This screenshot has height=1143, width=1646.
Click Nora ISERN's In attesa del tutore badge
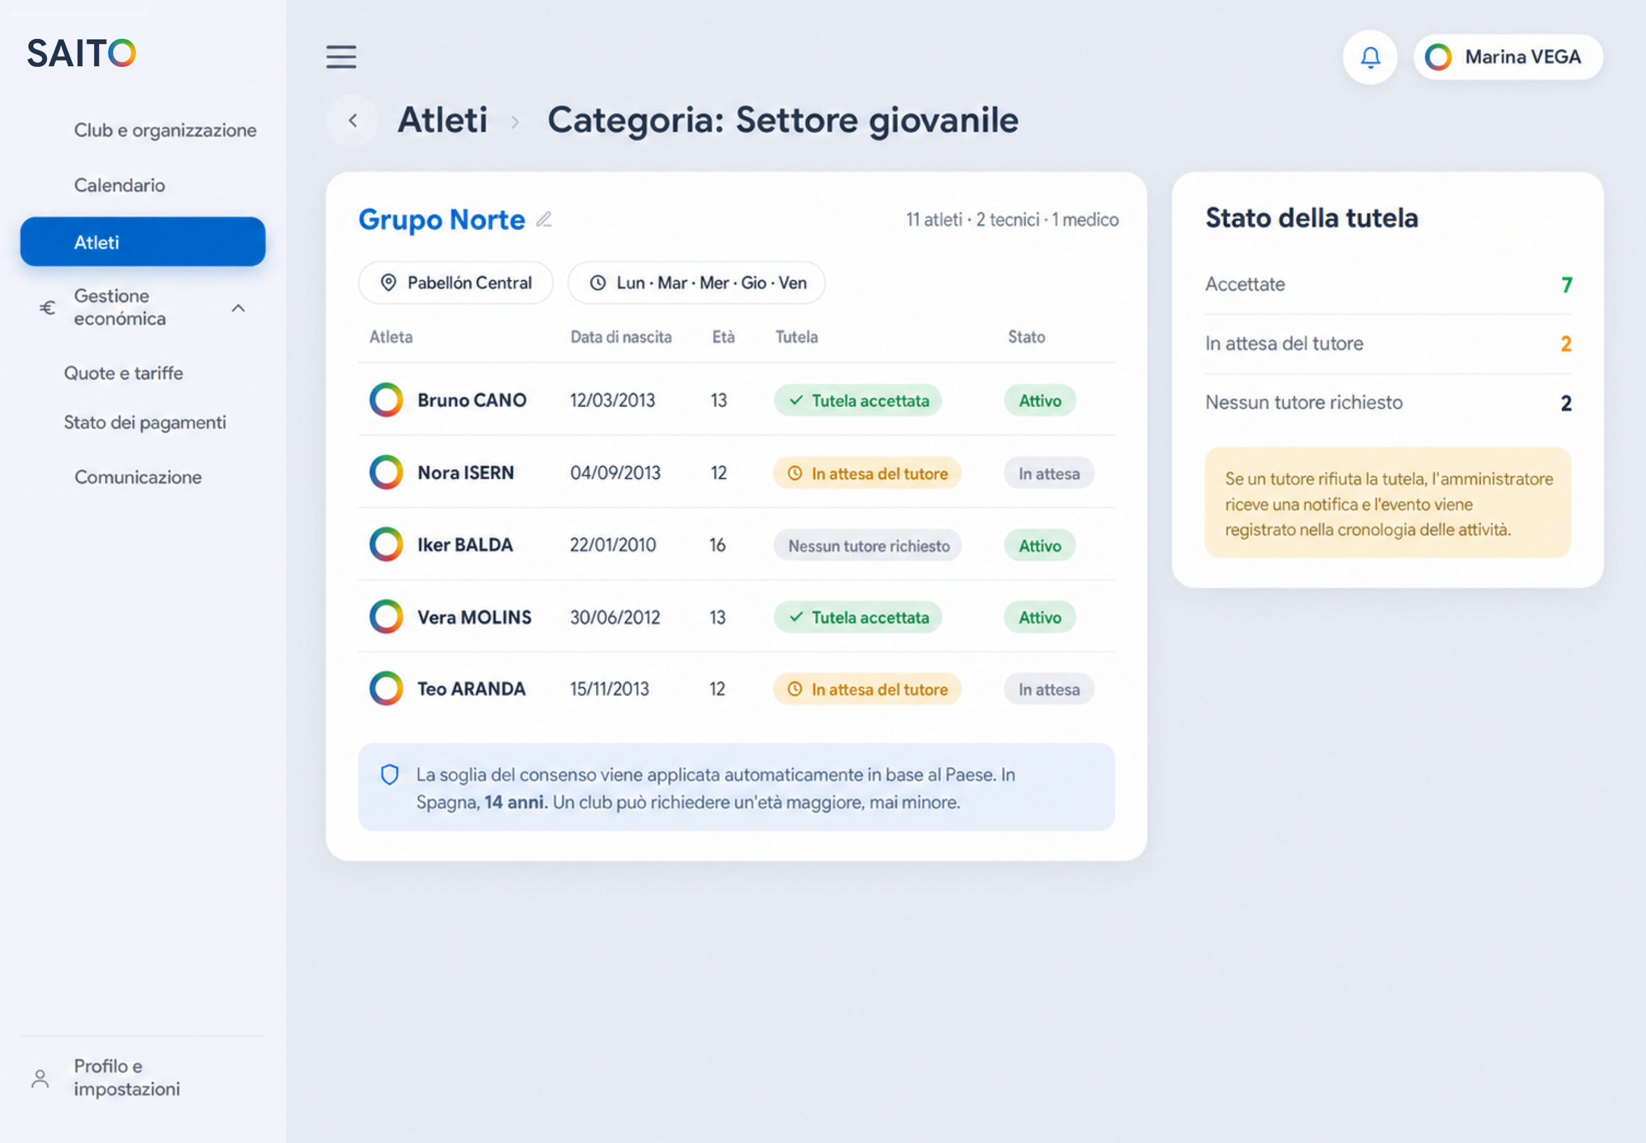point(866,473)
